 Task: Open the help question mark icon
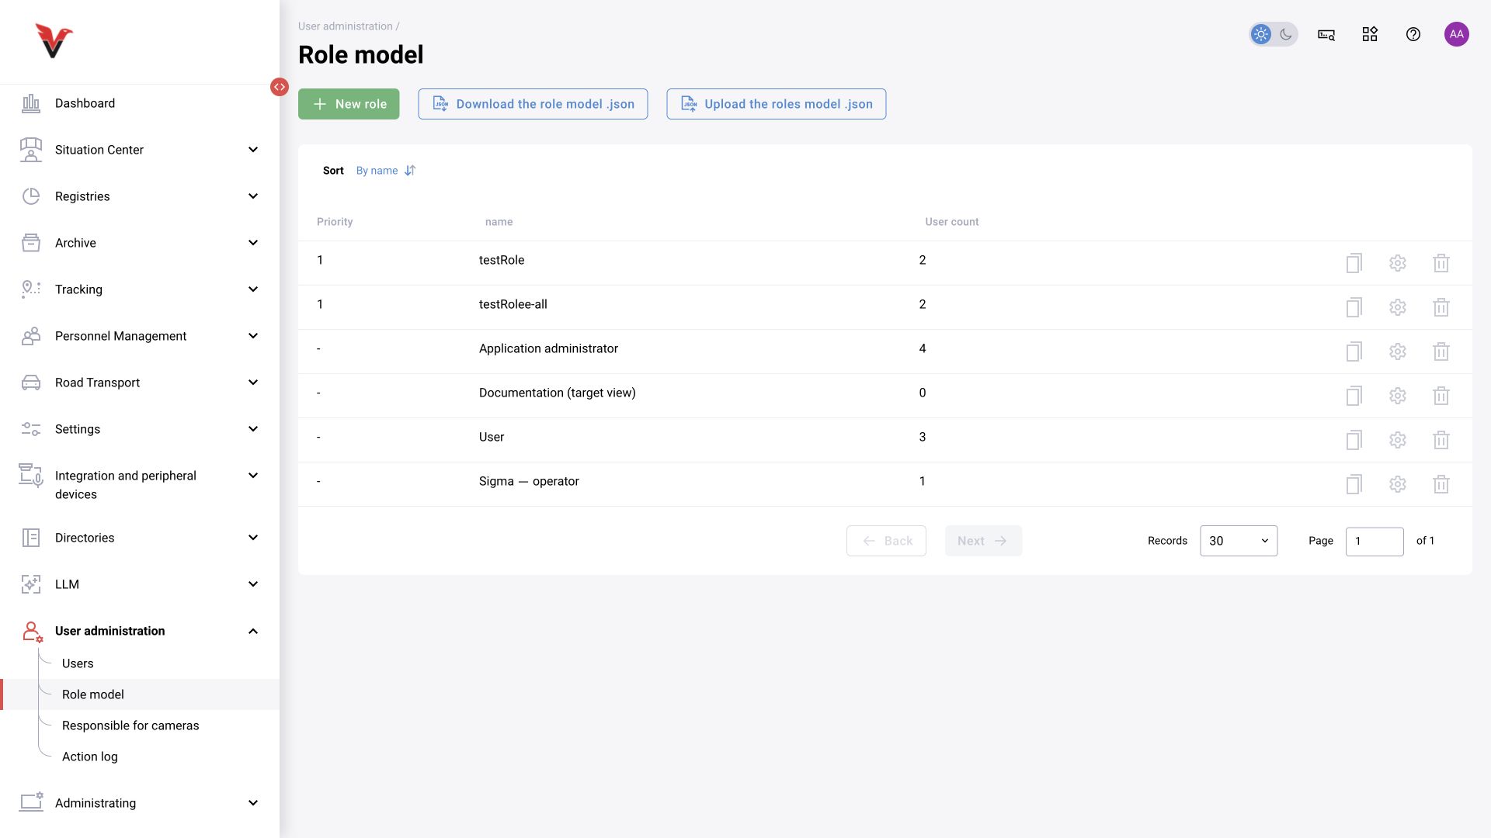(1413, 34)
